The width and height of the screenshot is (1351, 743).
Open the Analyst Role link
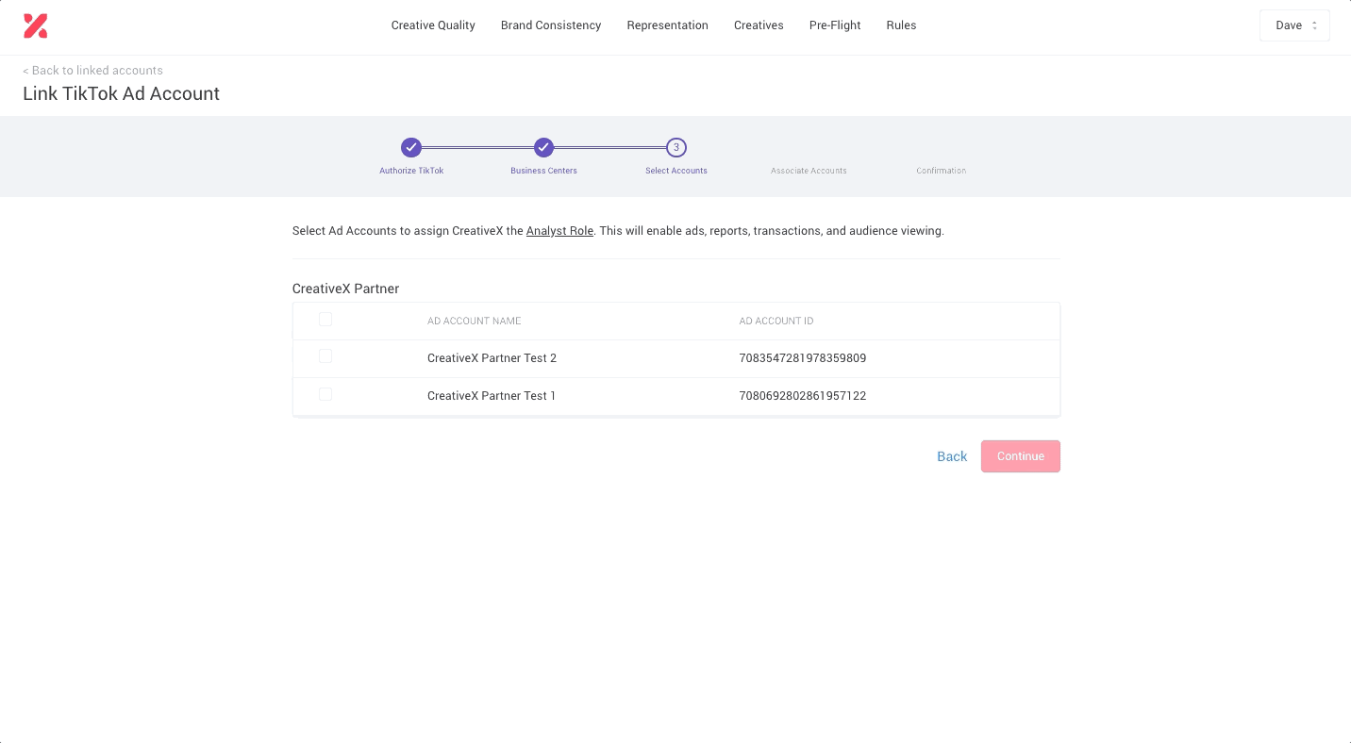pyautogui.click(x=559, y=231)
